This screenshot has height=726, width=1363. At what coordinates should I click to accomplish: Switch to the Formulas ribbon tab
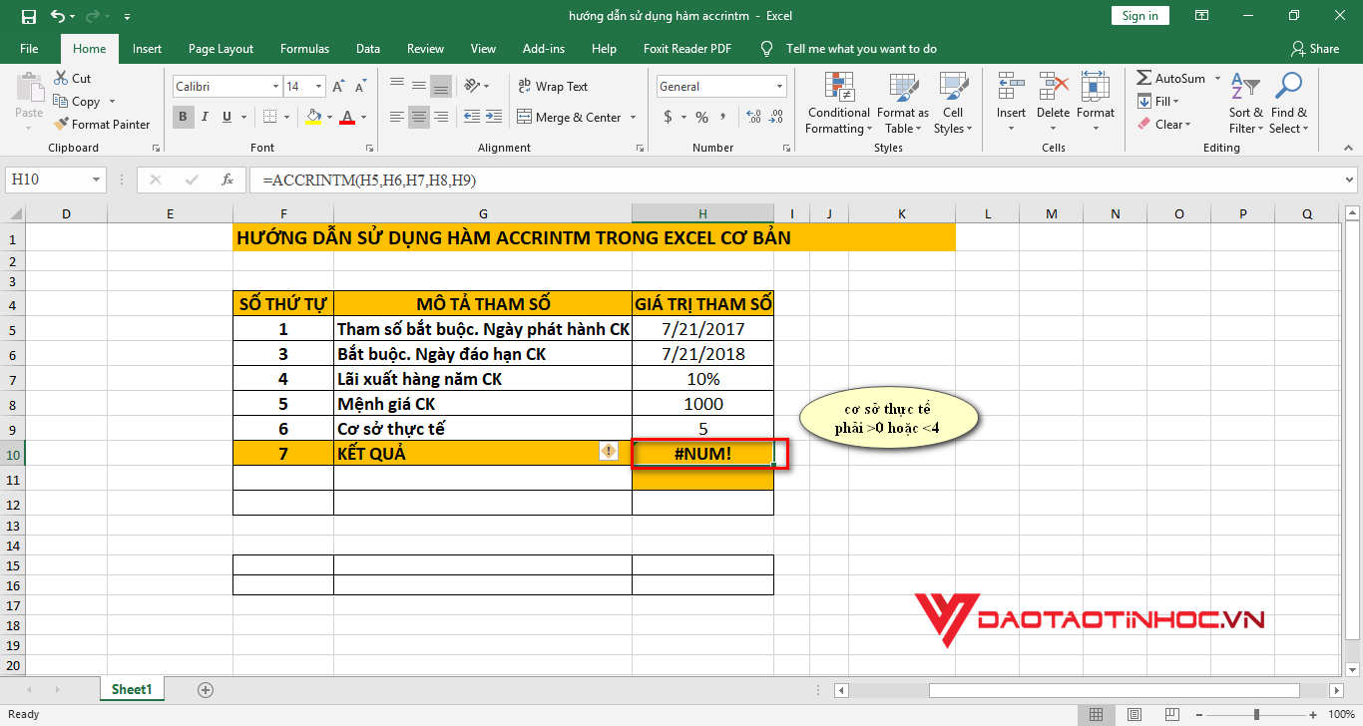click(304, 49)
